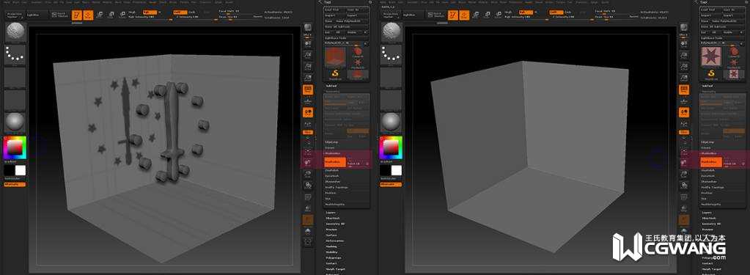
Task: Select the SimpleBrush tool icon in right window
Action: click(712, 73)
